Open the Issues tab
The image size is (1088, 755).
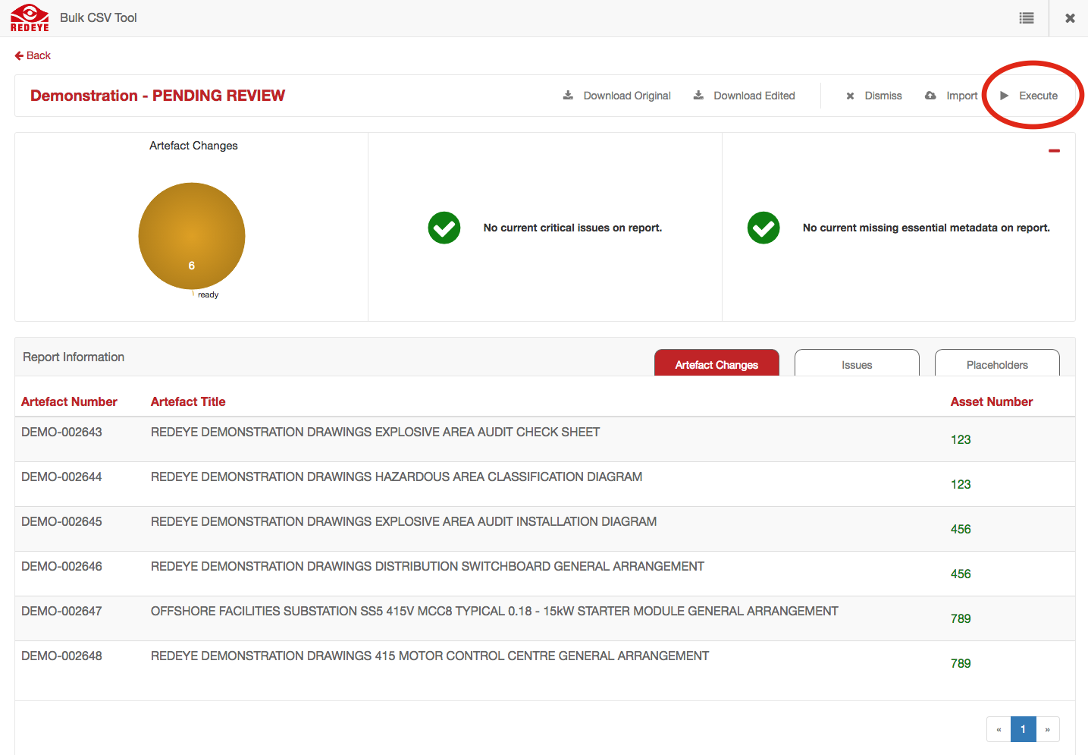coord(857,364)
